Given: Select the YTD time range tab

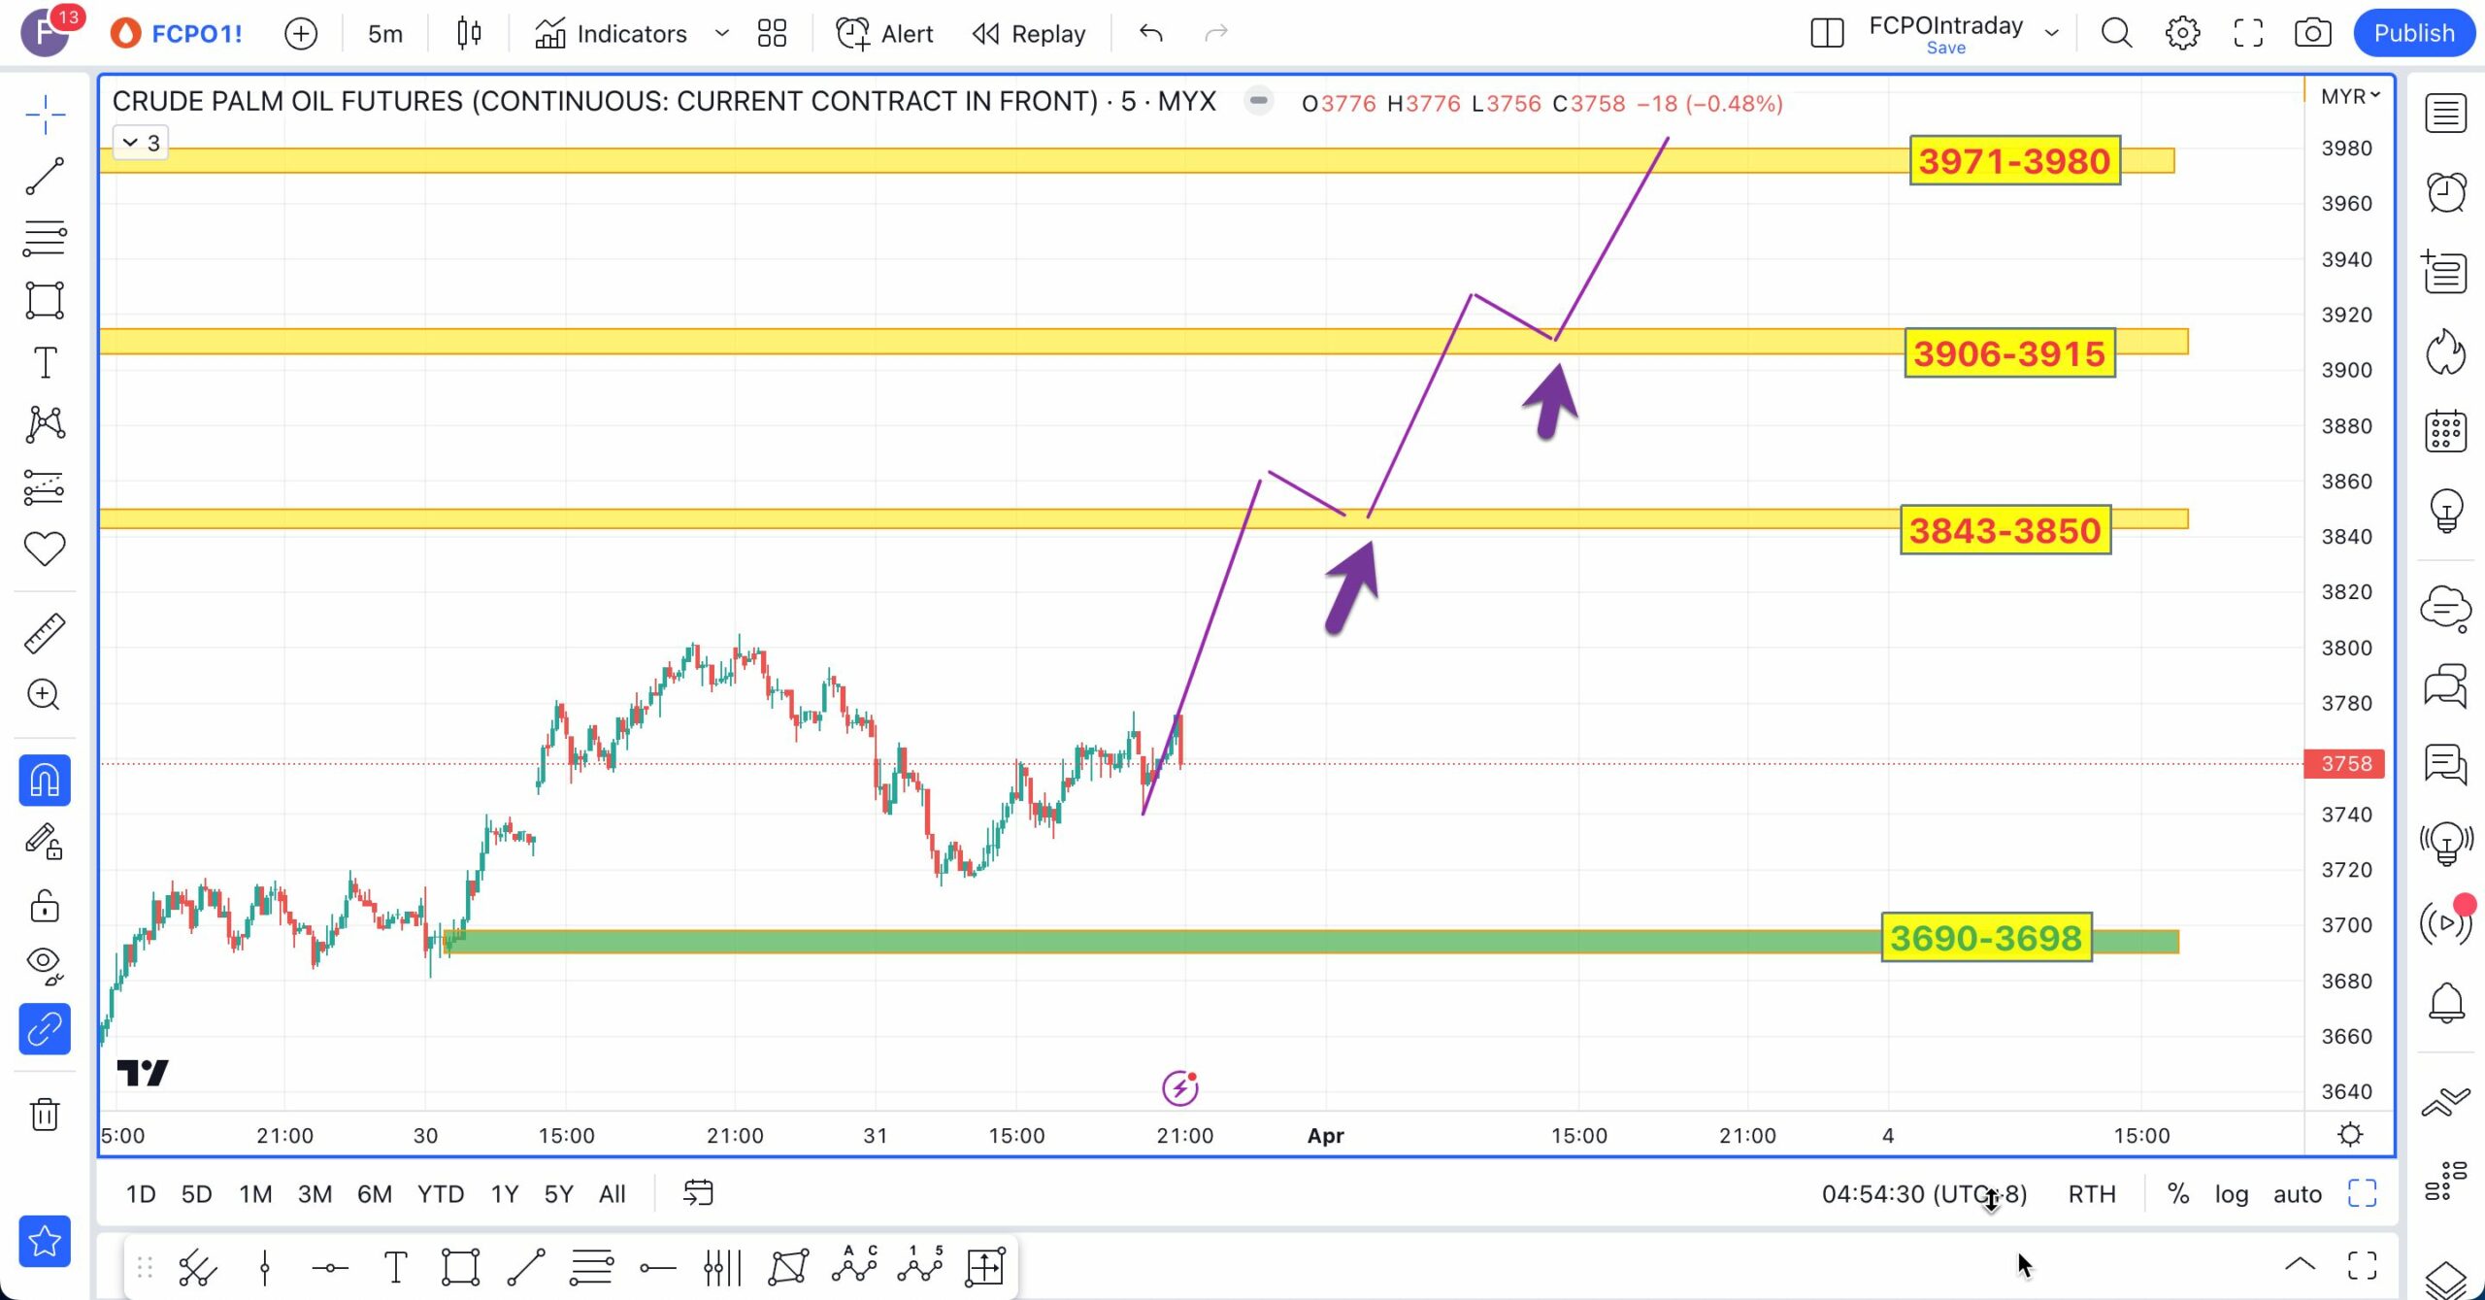Looking at the screenshot, I should point(440,1194).
